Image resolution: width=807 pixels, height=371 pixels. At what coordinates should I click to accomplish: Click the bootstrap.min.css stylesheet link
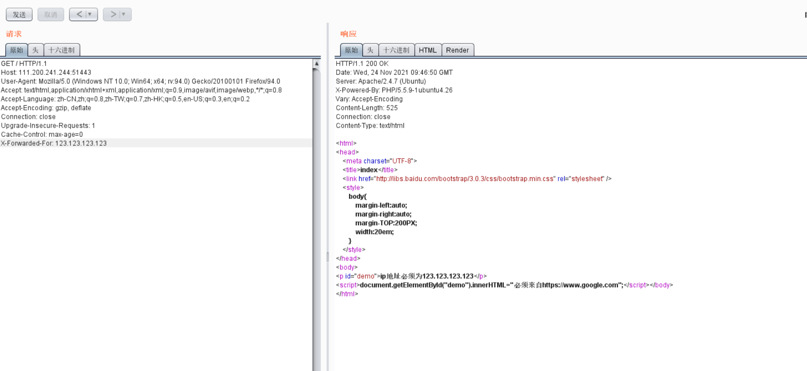click(x=464, y=179)
